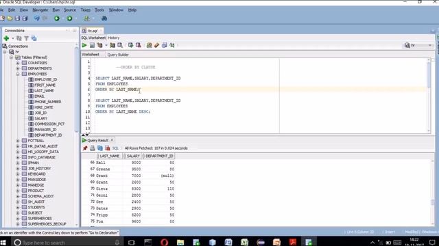Open the Tools menu
This screenshot has width=439, height=246.
click(99, 10)
